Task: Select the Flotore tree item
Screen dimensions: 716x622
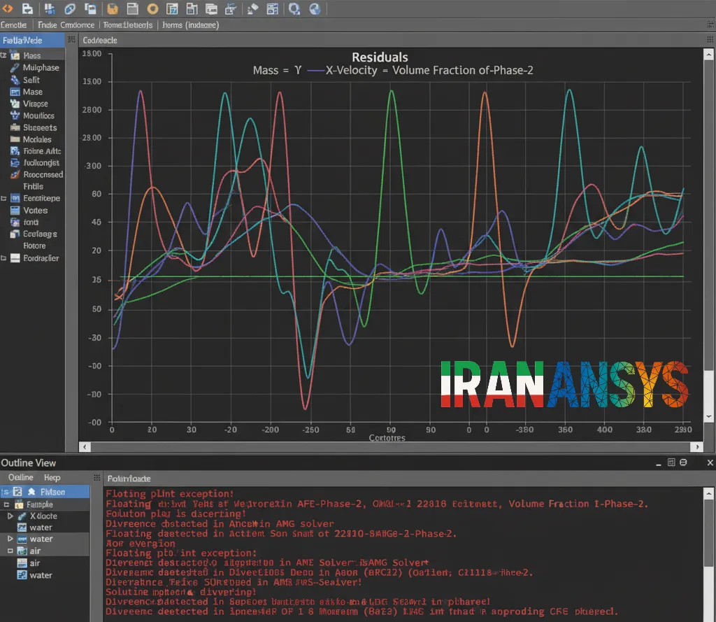Action: click(x=34, y=246)
